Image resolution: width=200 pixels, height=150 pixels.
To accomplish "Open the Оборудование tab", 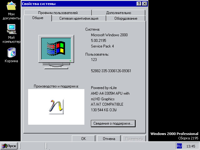I will click(126, 18).
